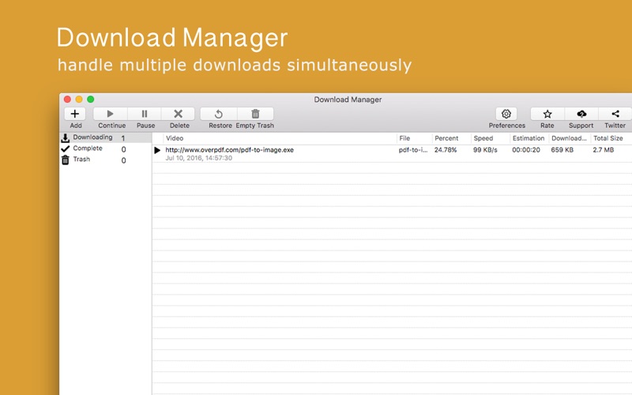Click the Download Manager window title

click(x=348, y=100)
